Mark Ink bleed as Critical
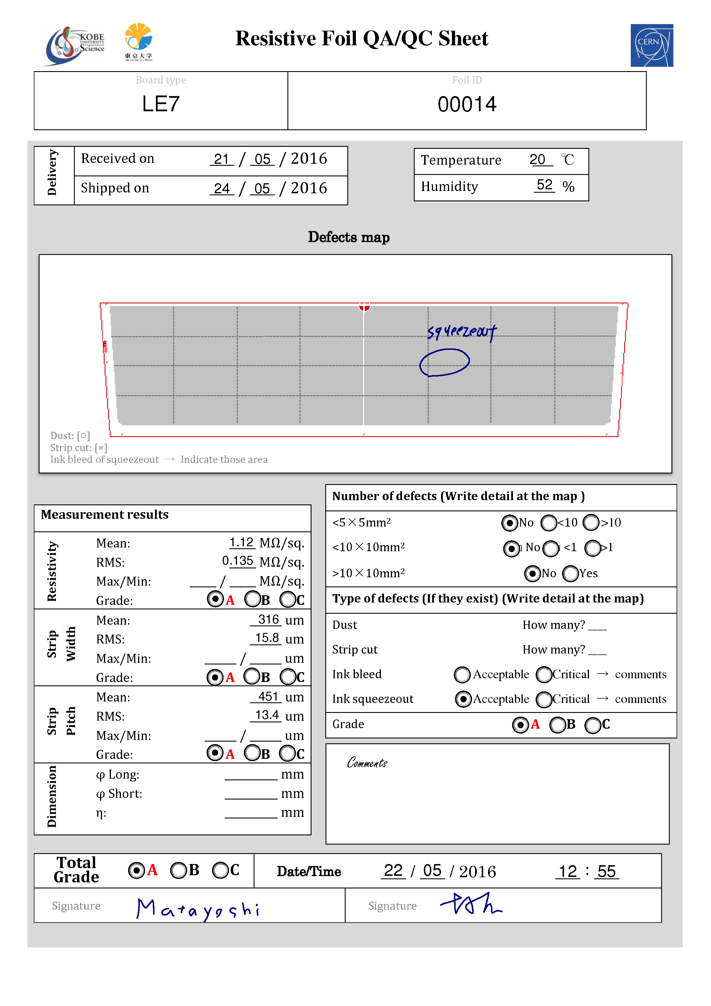This screenshot has height=1006, width=711. 544,674
